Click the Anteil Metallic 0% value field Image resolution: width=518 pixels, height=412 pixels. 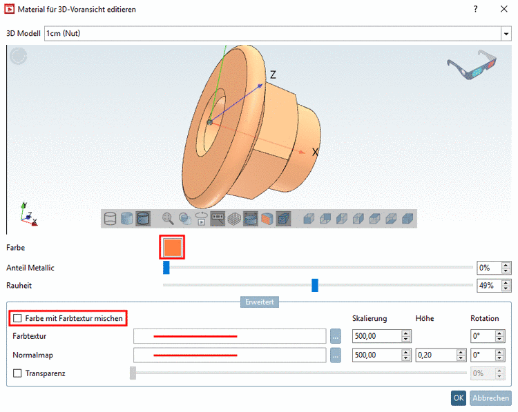489,268
